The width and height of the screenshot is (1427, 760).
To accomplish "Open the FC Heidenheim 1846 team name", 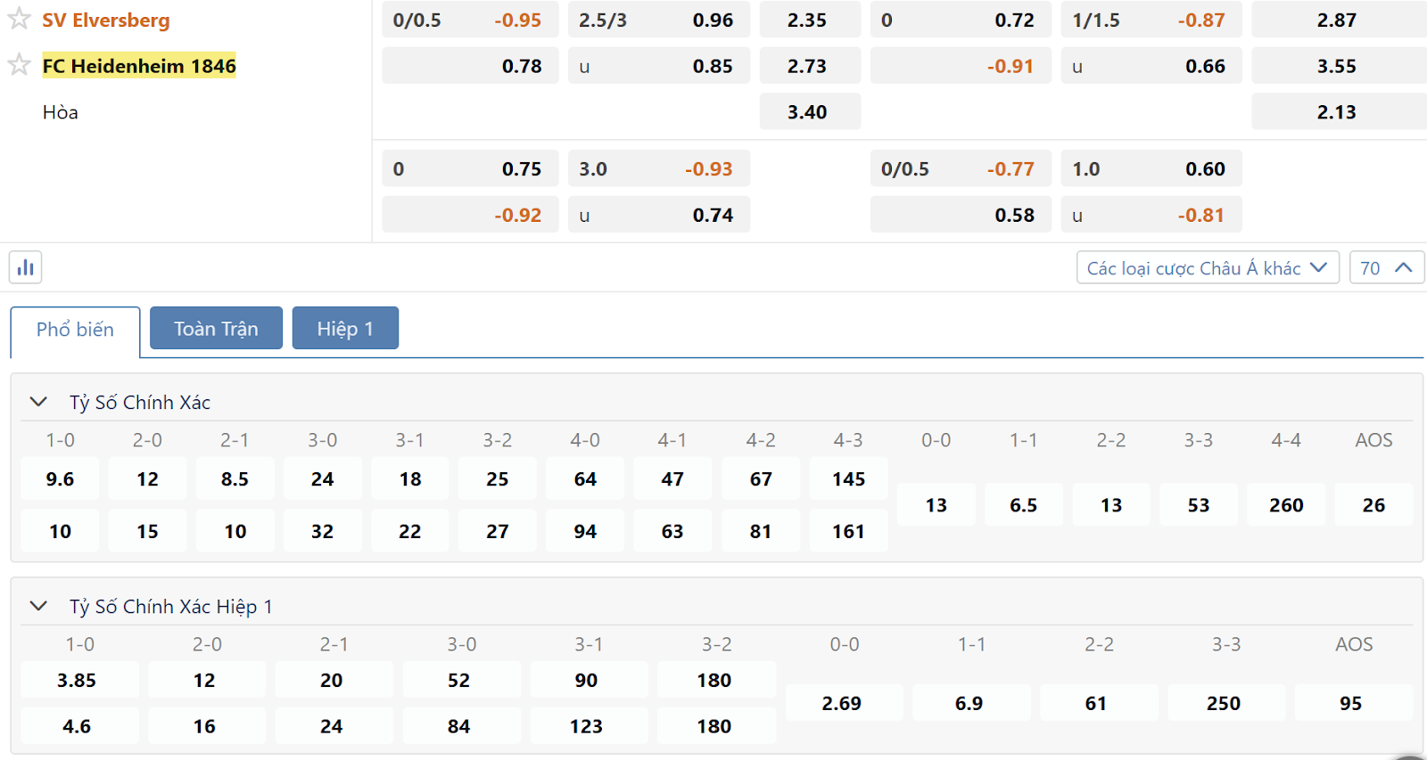I will (x=139, y=66).
